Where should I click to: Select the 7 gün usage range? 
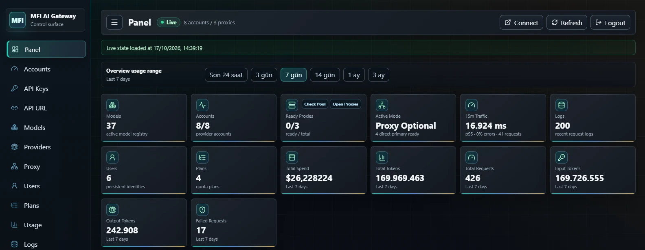point(294,75)
